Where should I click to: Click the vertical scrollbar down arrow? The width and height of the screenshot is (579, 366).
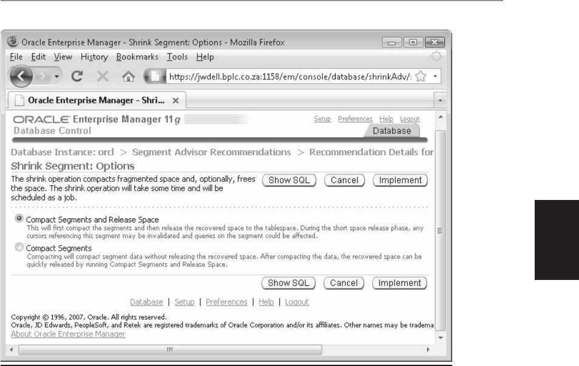pyautogui.click(x=440, y=338)
